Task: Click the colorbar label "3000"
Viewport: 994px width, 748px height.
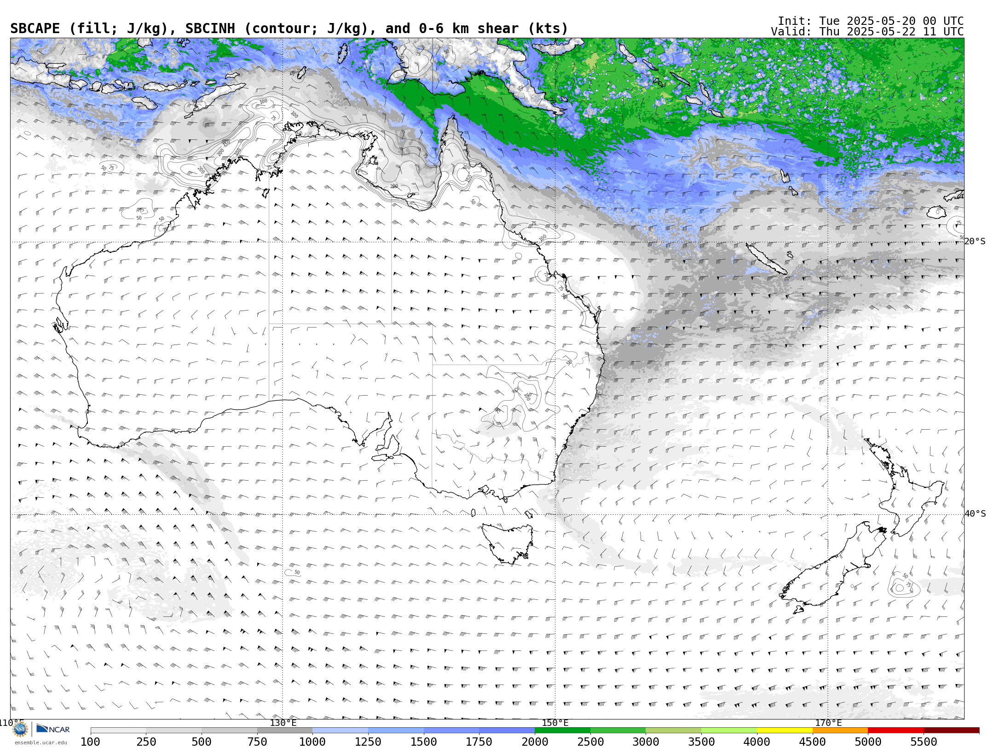Action: pos(646,742)
